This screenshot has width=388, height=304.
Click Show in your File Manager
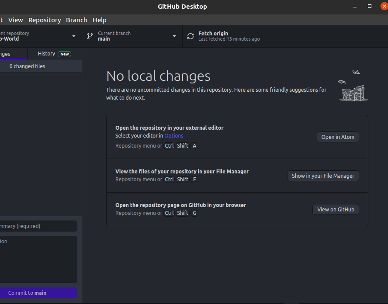[x=322, y=176]
